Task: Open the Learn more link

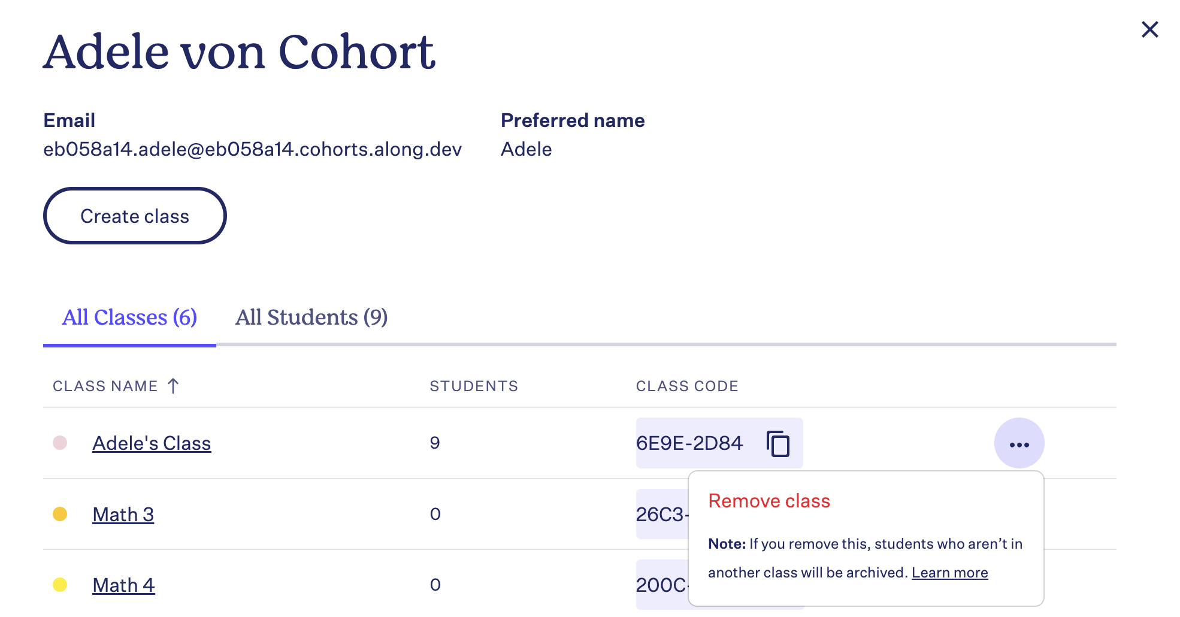Action: point(949,573)
